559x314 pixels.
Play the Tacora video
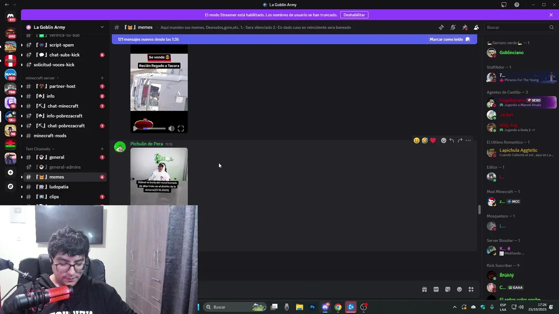pos(135,128)
